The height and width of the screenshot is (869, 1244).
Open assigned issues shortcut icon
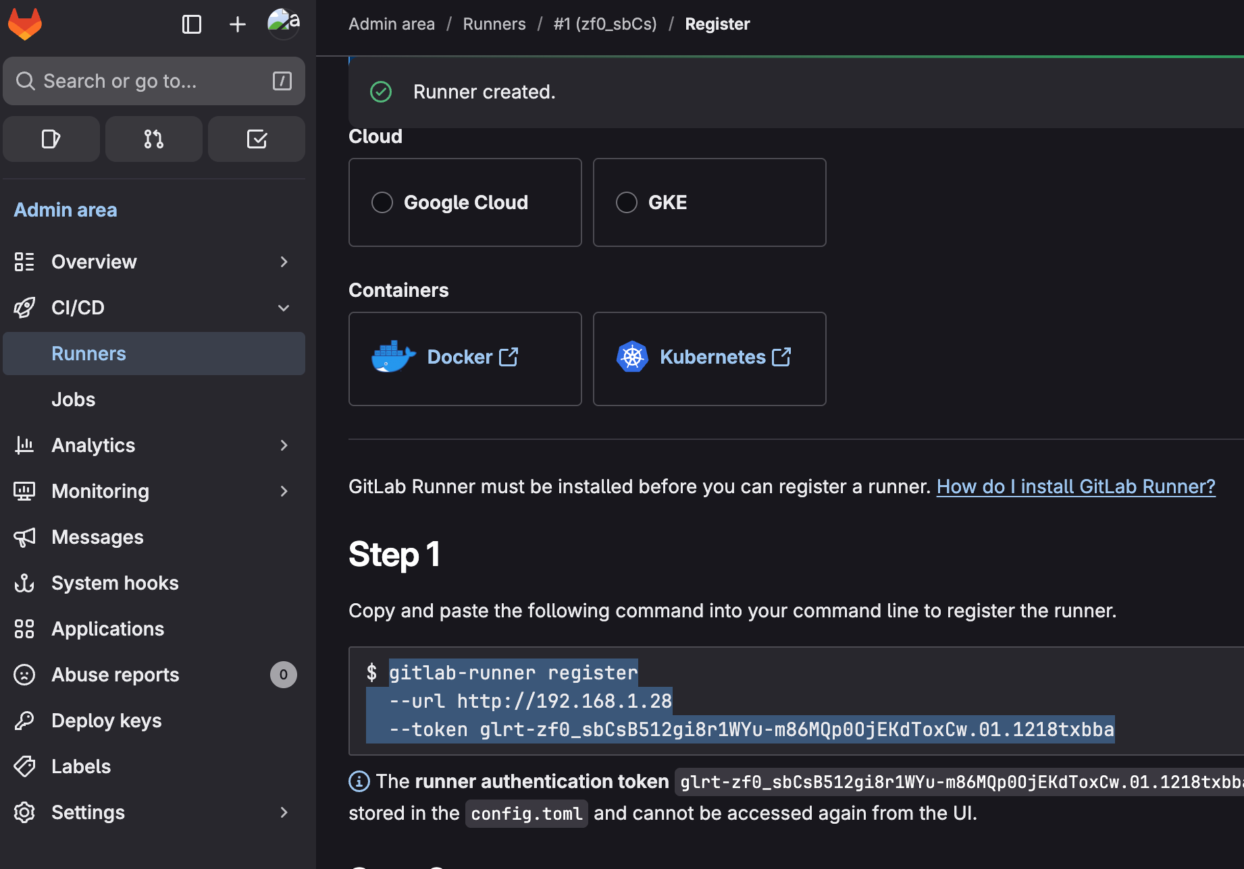click(51, 139)
